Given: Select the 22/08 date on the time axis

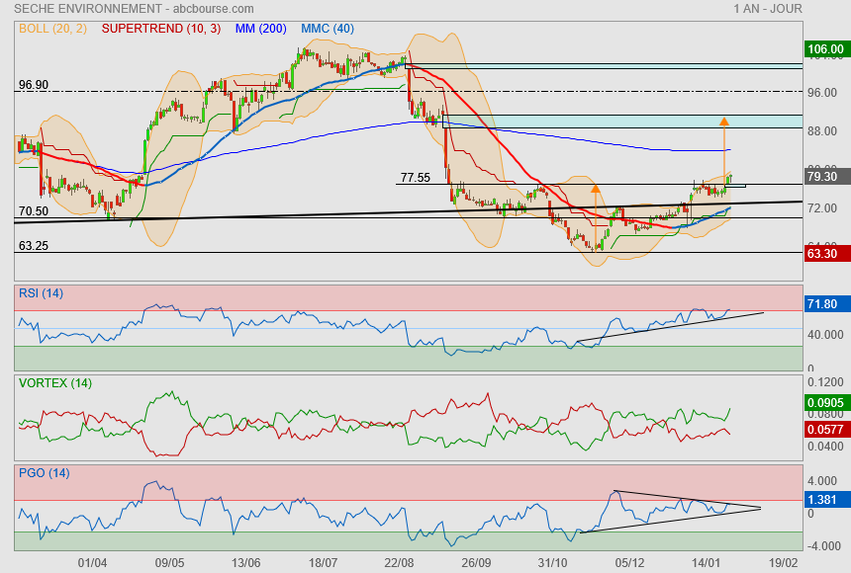Looking at the screenshot, I should (399, 562).
